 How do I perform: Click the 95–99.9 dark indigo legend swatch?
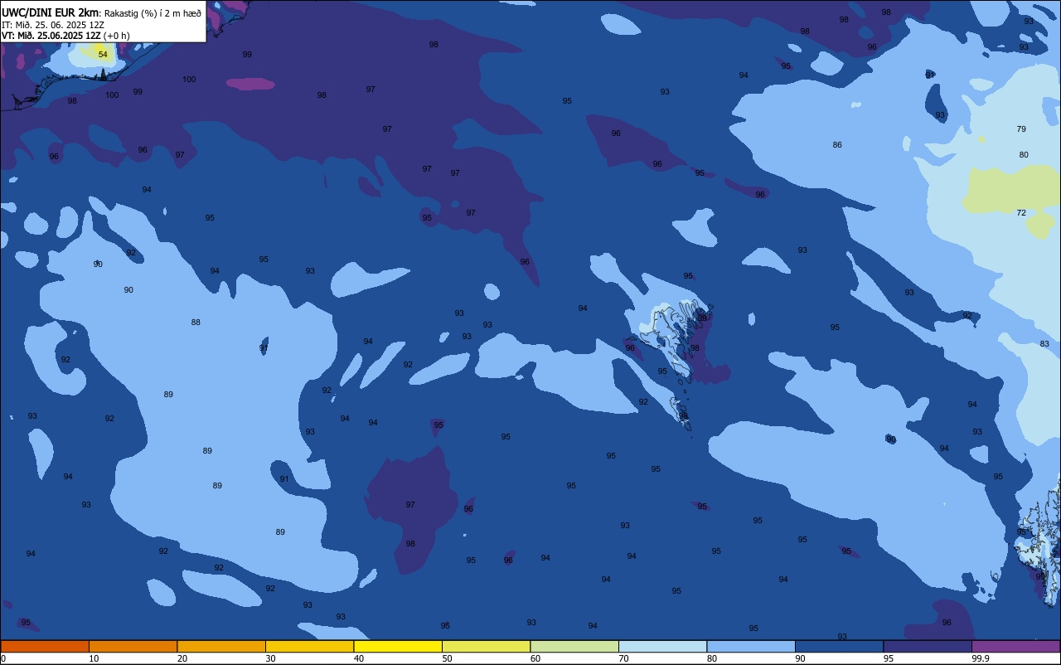point(928,646)
